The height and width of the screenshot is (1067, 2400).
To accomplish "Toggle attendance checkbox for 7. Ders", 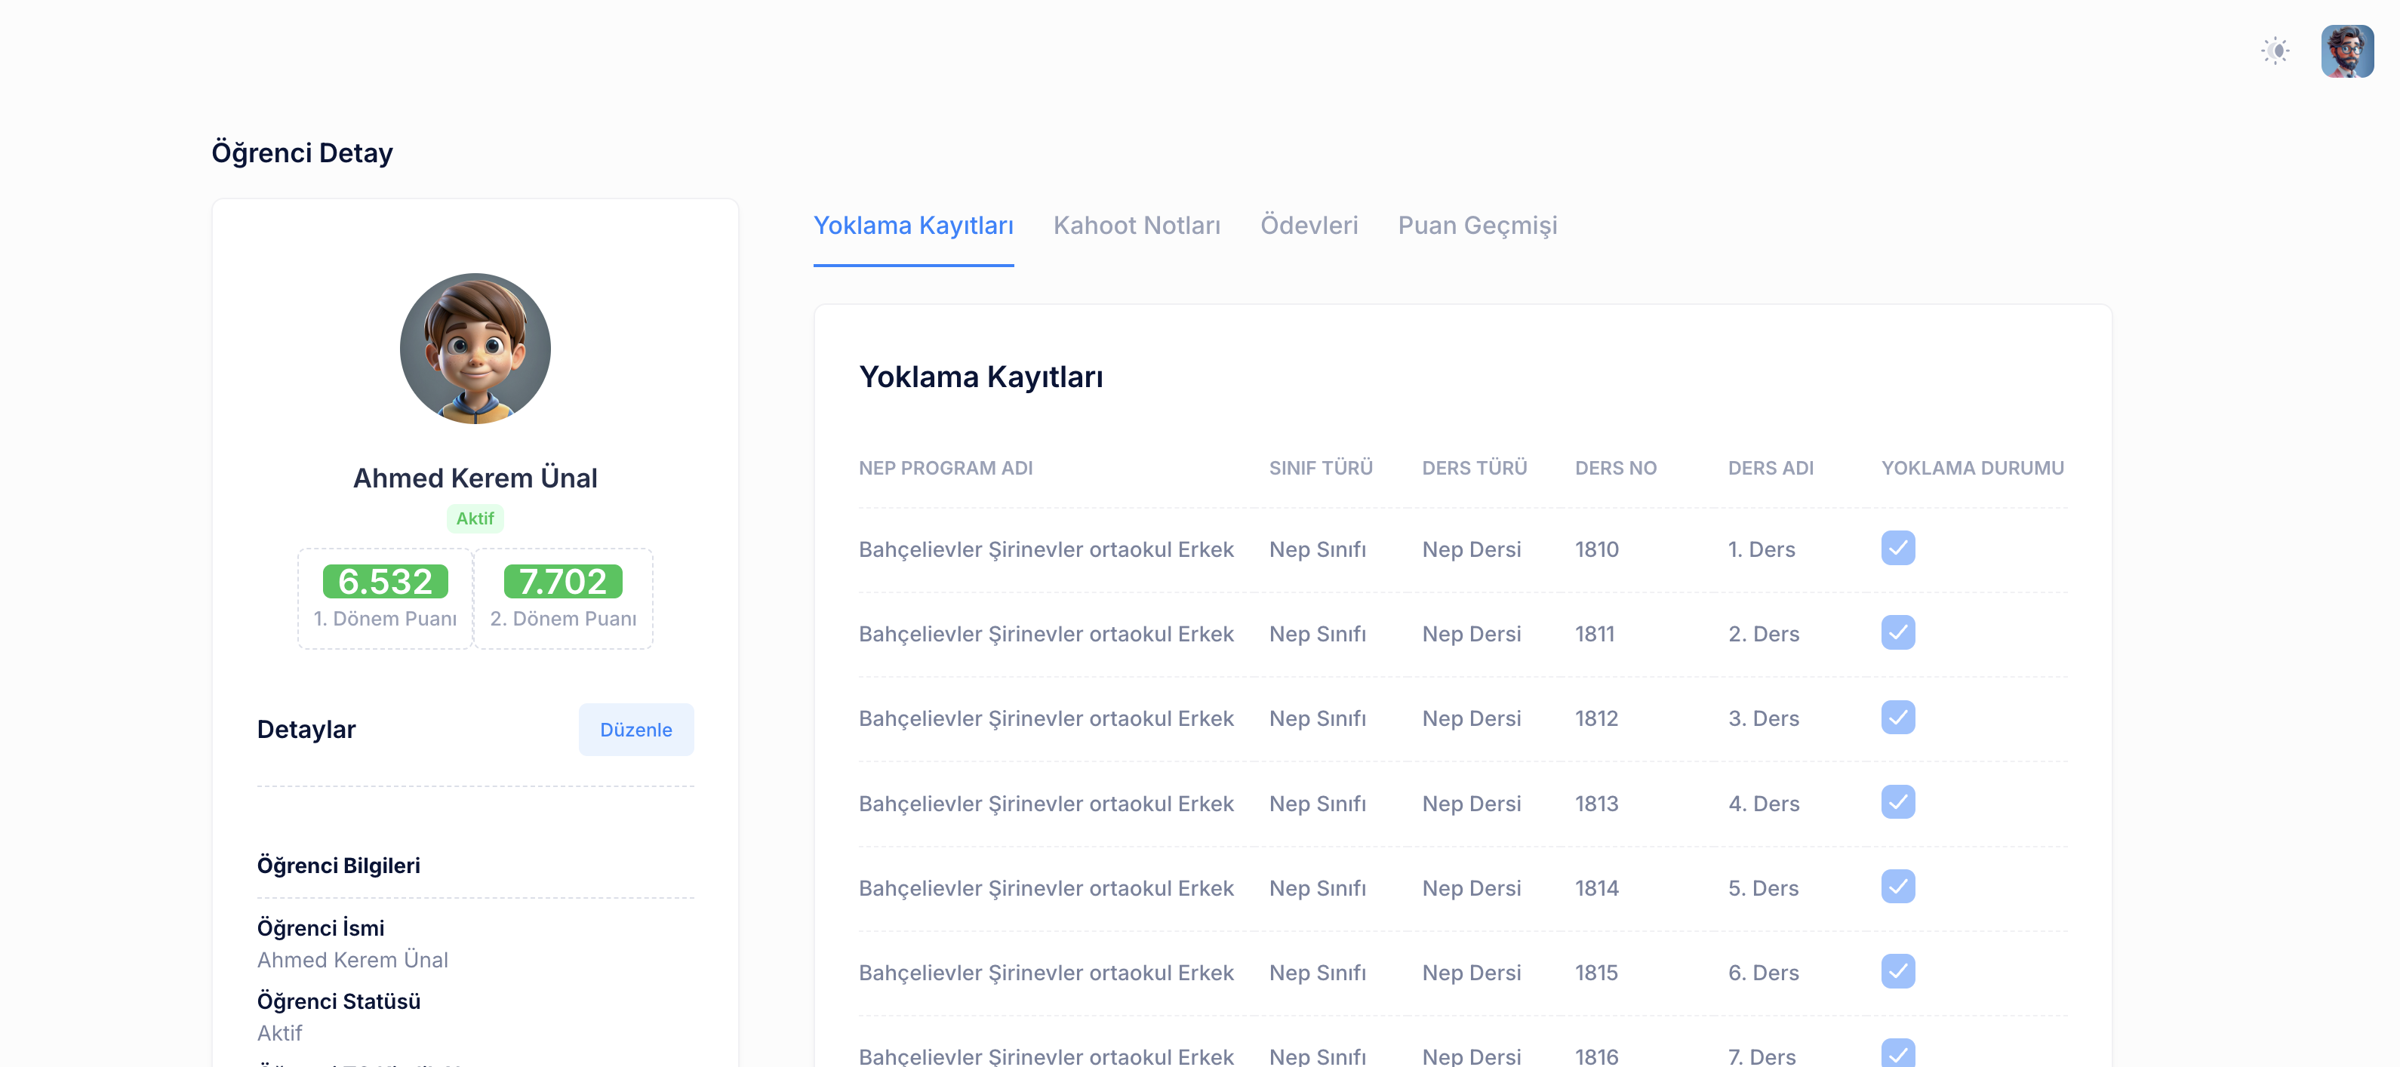I will coord(1897,1054).
